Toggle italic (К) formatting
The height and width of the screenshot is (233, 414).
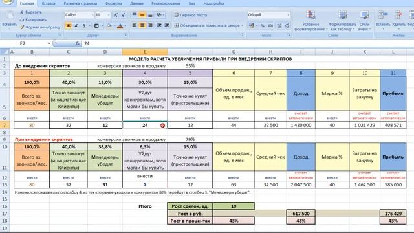point(76,26)
